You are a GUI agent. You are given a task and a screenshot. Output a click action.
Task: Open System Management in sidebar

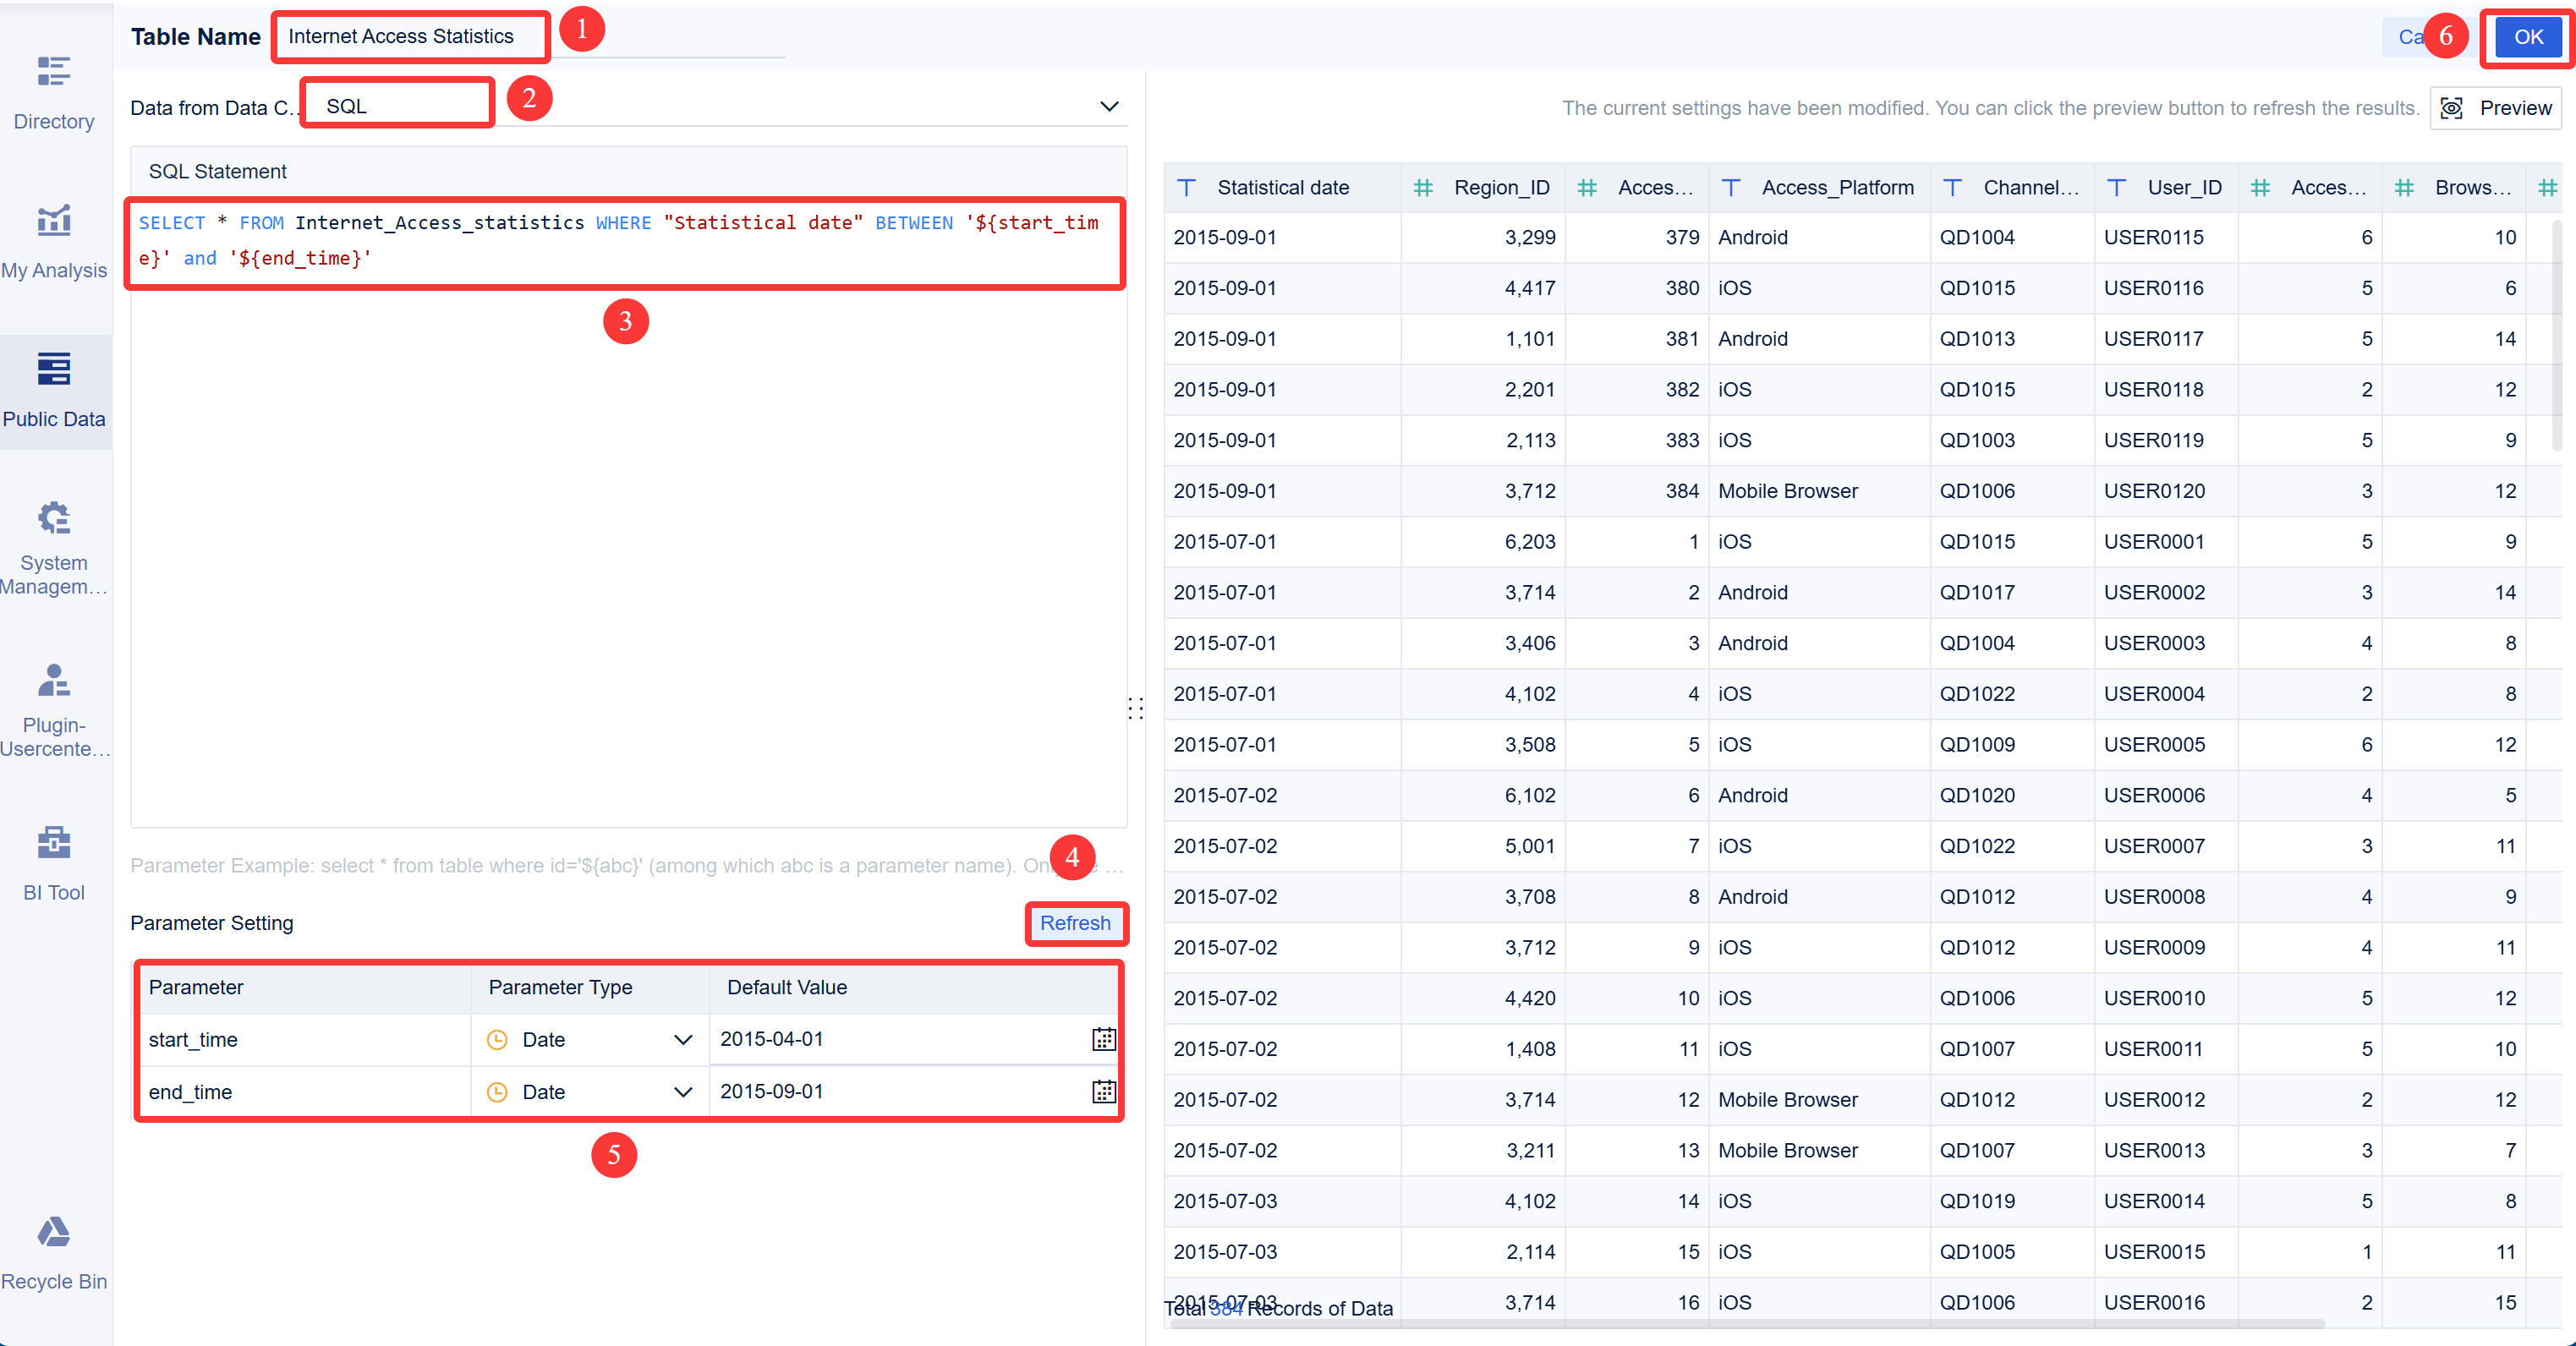(x=54, y=548)
